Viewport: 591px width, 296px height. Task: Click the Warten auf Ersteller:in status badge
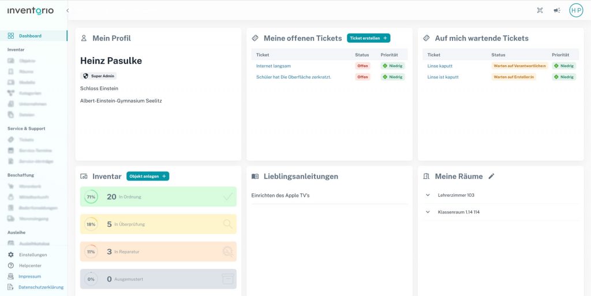(x=514, y=77)
